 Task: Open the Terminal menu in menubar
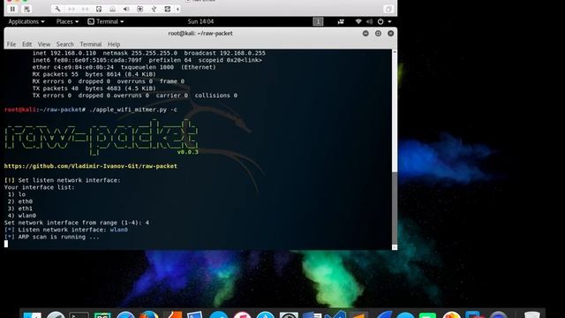(90, 44)
